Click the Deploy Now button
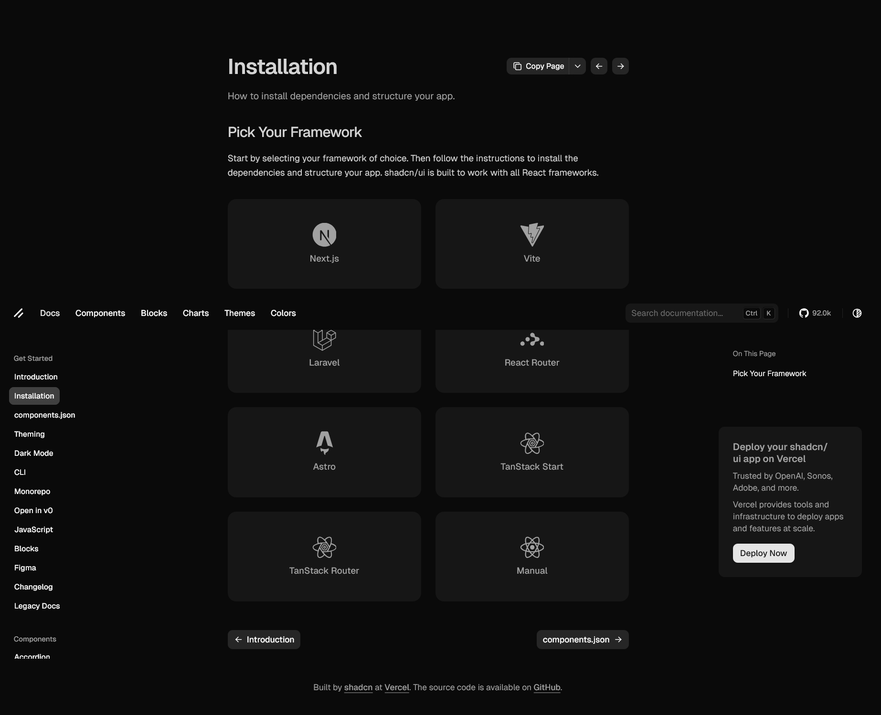881x715 pixels. [763, 553]
